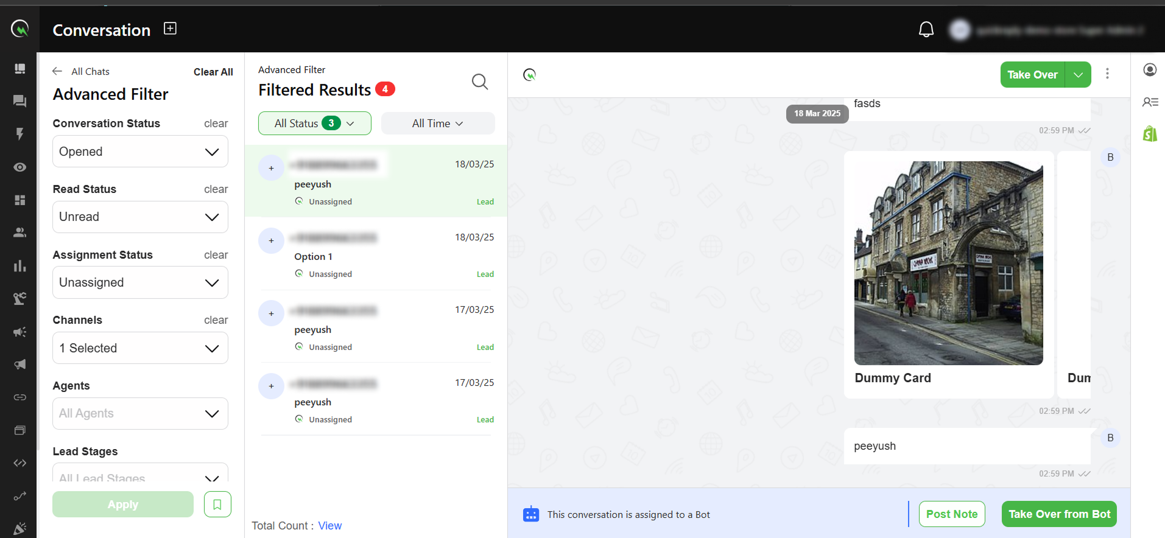Open the lightning bolt automation icon

coord(20,134)
